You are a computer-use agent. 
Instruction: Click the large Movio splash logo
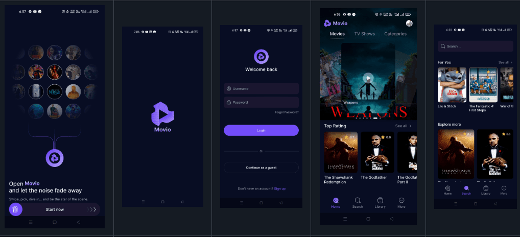[x=162, y=114]
